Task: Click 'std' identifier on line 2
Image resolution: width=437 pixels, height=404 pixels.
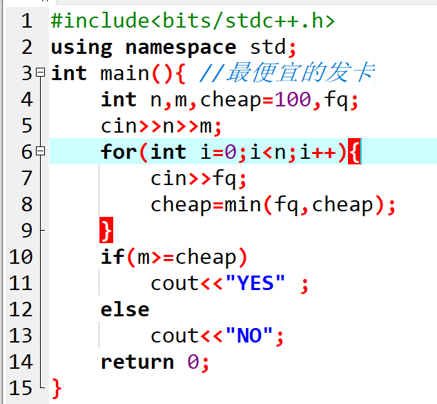Action: pyautogui.click(x=268, y=46)
